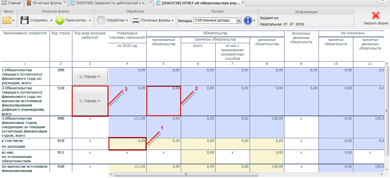This screenshot has width=390, height=178.
Task: Click the Обработки button label
Action: 115,21
